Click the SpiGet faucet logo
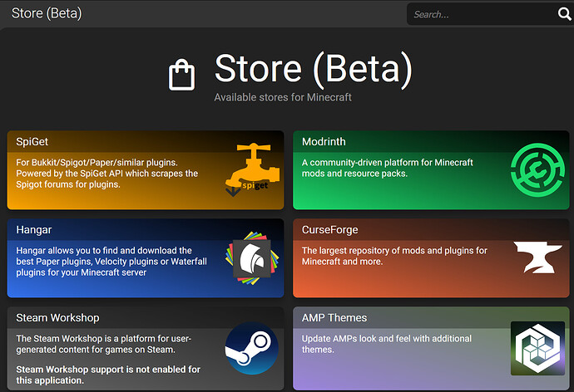Viewport: 574px width, 392px height. tap(252, 169)
